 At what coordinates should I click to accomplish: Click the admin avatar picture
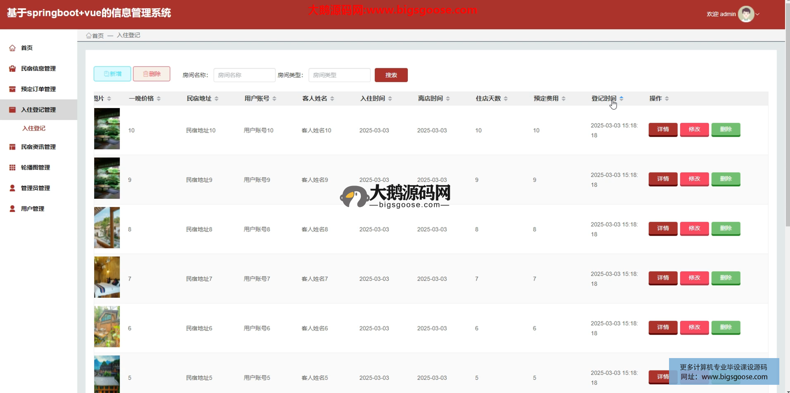(746, 14)
